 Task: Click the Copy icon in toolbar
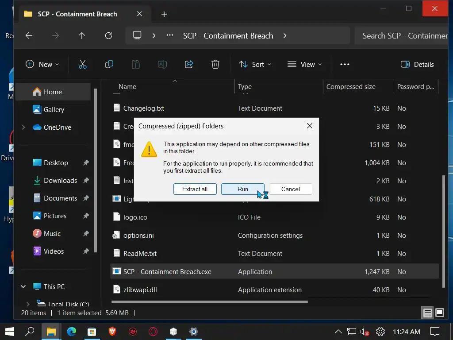(109, 64)
